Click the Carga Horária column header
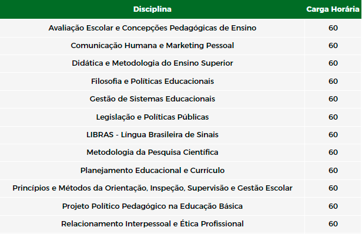The width and height of the screenshot is (362, 234). pyautogui.click(x=333, y=9)
